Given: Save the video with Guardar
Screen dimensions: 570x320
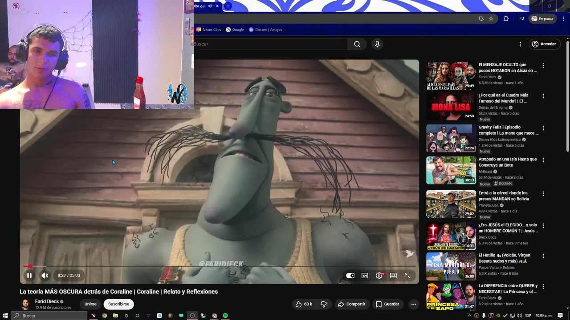Looking at the screenshot, I should [x=387, y=304].
